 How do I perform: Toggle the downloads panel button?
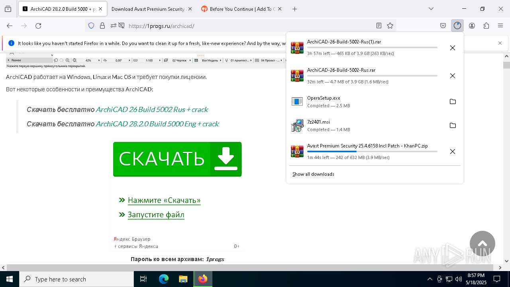click(x=457, y=26)
